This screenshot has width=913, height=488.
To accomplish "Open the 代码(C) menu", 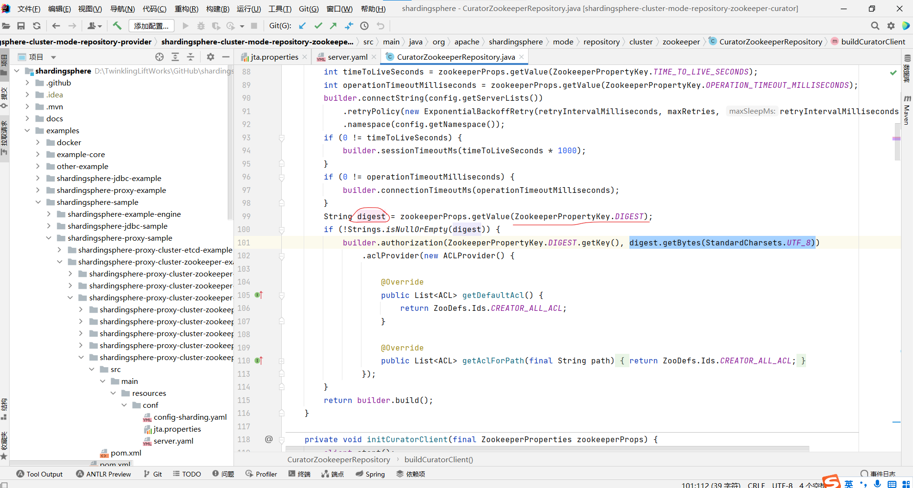I will tap(155, 9).
